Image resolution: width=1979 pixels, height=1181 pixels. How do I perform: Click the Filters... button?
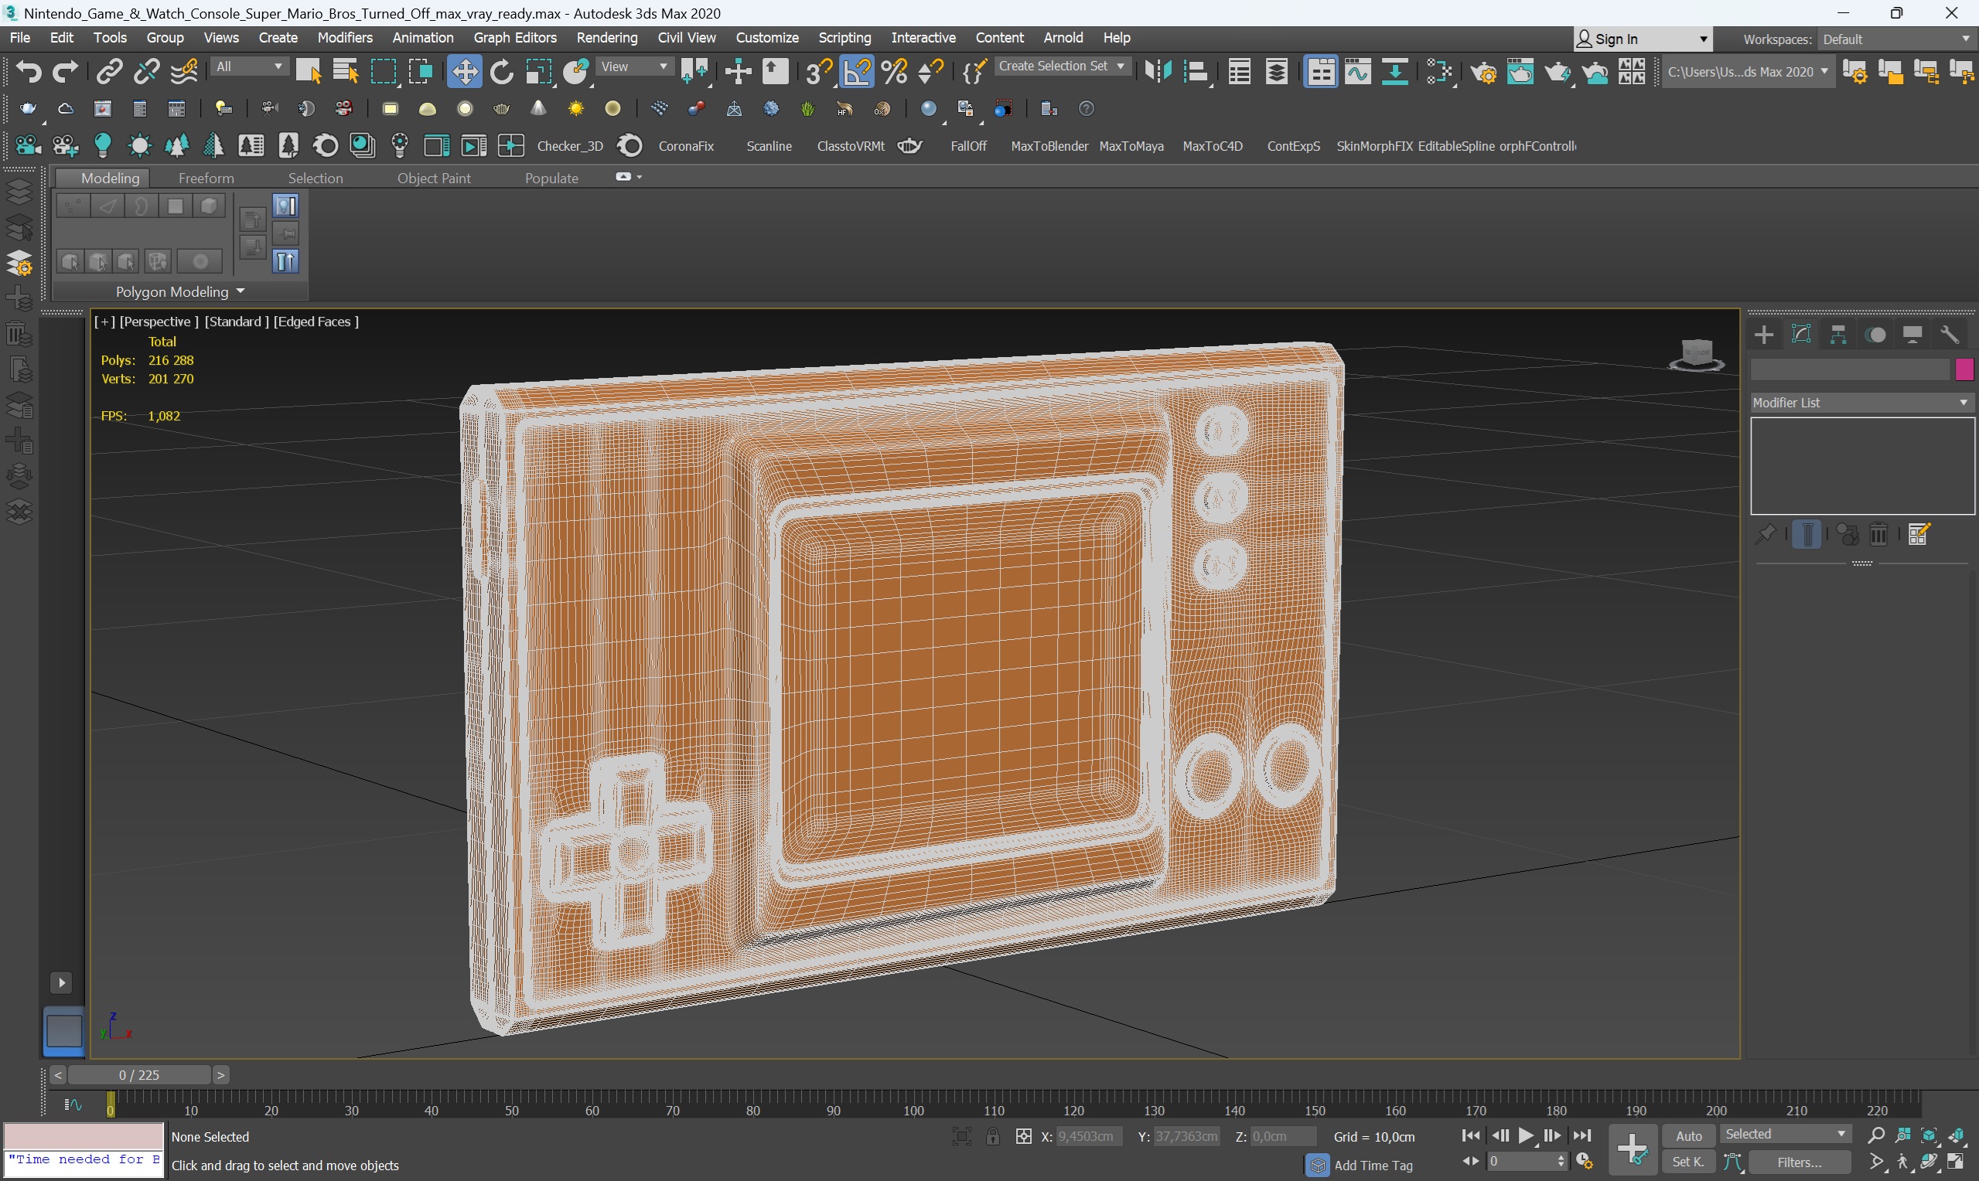pyautogui.click(x=1799, y=1162)
